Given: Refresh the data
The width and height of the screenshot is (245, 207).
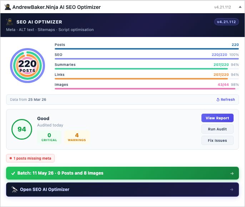Looking at the screenshot, I should coord(226,100).
